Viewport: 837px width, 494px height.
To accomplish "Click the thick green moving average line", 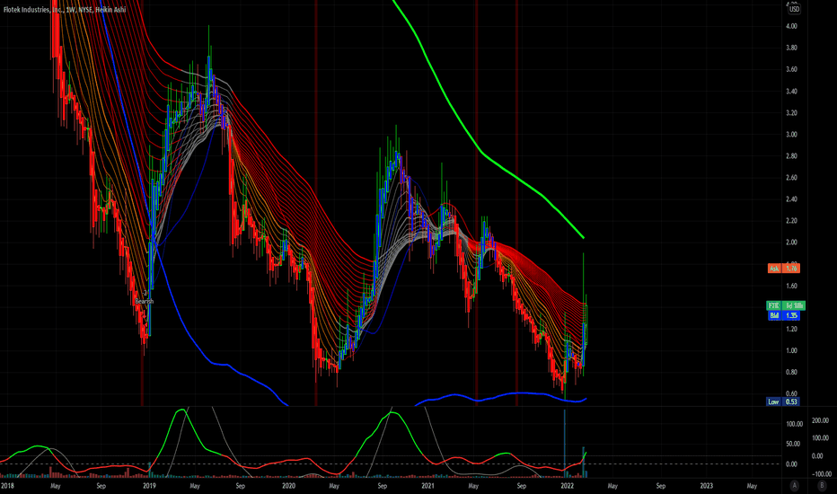I will pyautogui.click(x=482, y=154).
